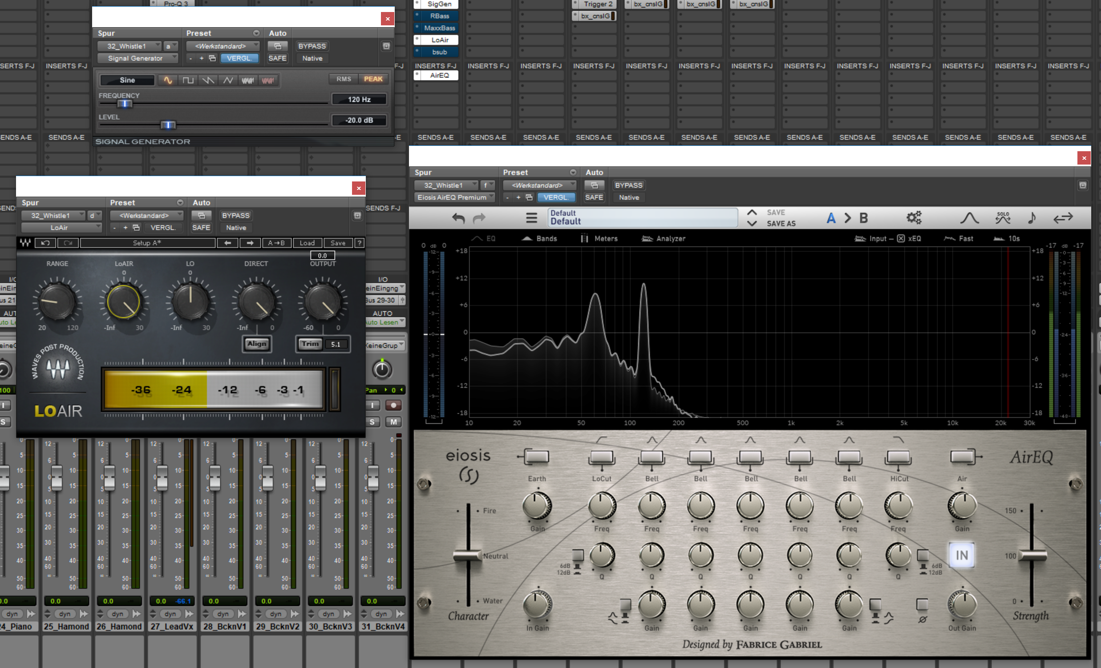The height and width of the screenshot is (668, 1101).
Task: Expand the LoAir Werkstandard preset dropdown
Action: point(146,216)
